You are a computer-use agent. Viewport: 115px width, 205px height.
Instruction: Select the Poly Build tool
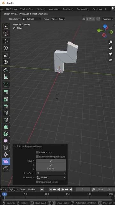6,127
